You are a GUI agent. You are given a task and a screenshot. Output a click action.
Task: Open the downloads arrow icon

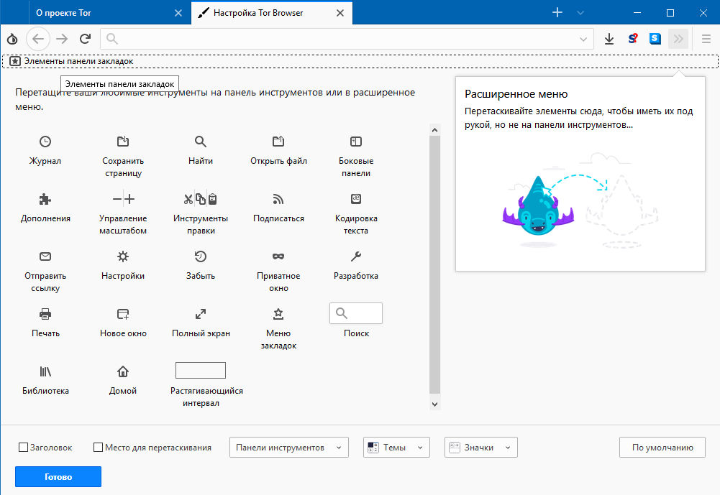pos(609,39)
